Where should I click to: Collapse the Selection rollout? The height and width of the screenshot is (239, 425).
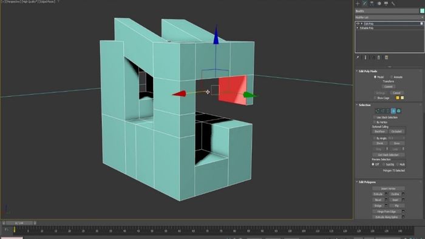pyautogui.click(x=357, y=105)
